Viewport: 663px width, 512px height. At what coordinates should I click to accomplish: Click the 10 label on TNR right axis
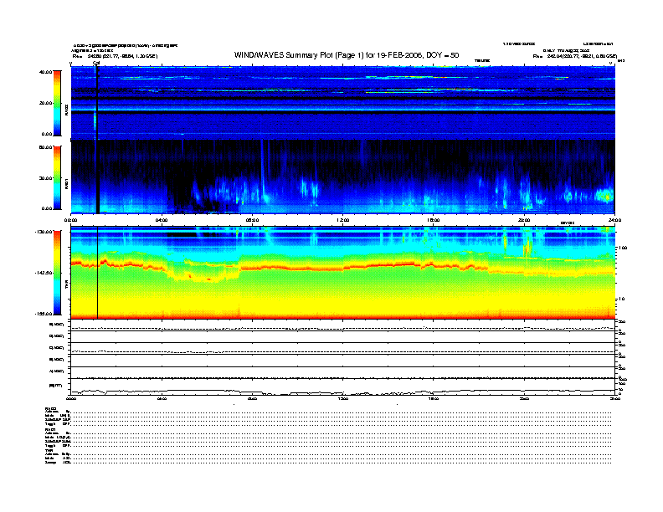point(624,300)
